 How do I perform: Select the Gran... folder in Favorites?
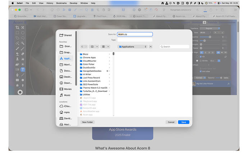coord(65,46)
